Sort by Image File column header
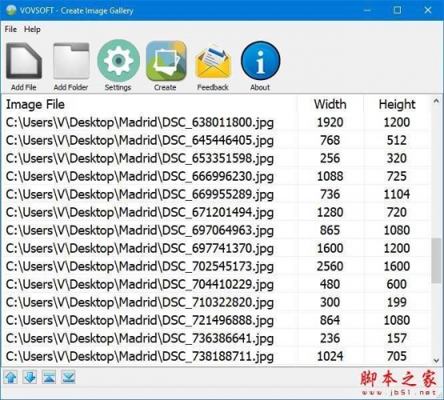The image size is (444, 400). [x=150, y=104]
